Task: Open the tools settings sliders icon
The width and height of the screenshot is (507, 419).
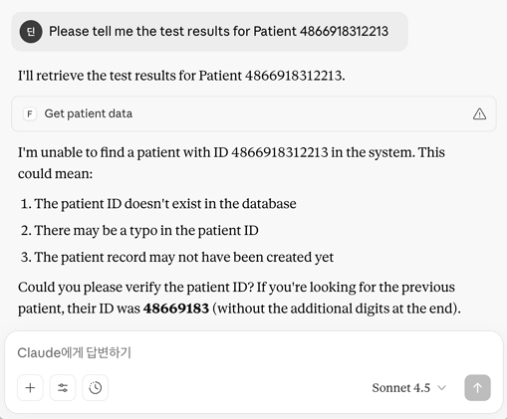Action: coord(63,387)
